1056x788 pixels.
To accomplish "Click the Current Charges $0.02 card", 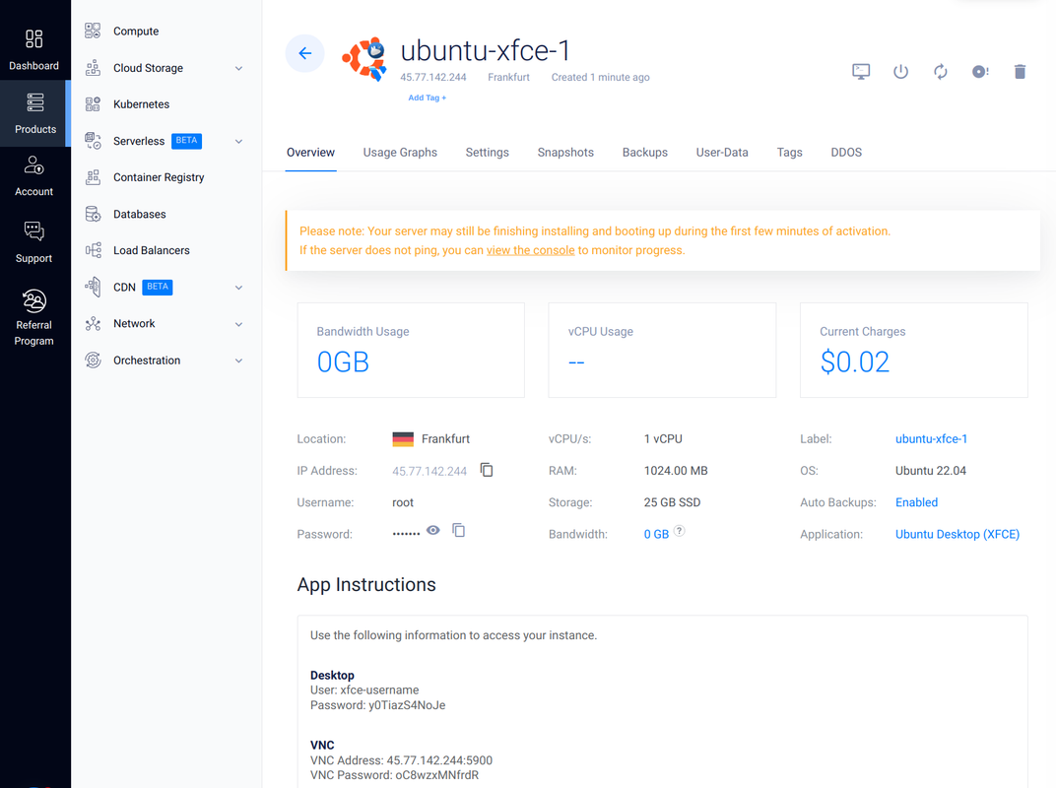I will [914, 351].
